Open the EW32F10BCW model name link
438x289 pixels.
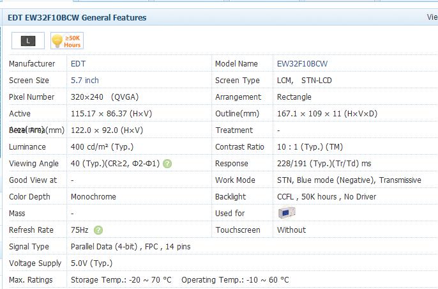[x=302, y=64]
